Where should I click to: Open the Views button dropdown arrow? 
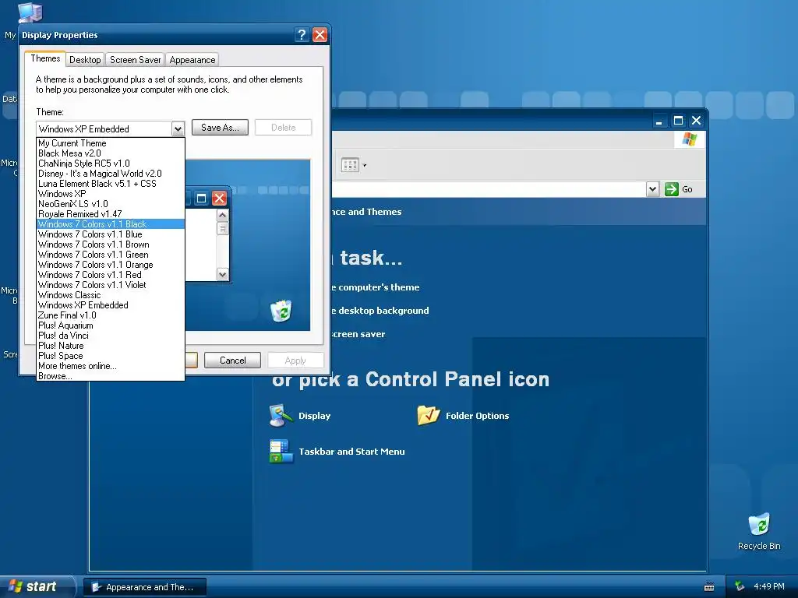(x=364, y=165)
